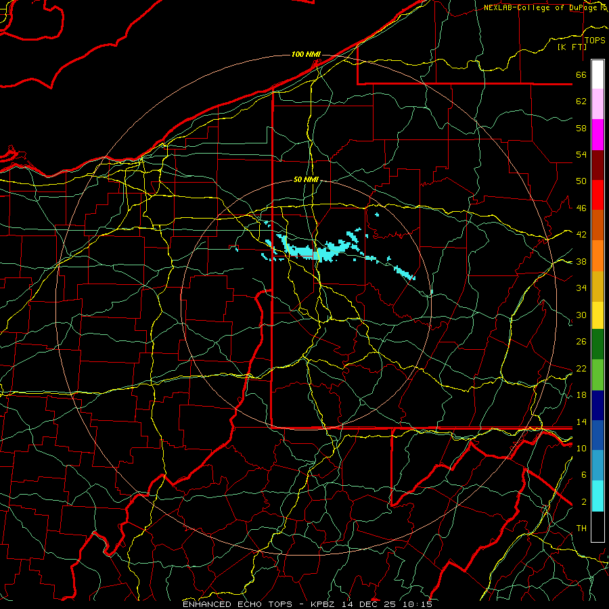Pick the light green legend color block

tap(597, 375)
